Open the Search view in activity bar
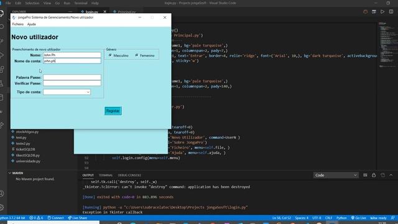Viewport: 398px width, 224px height. [x=2, y=27]
